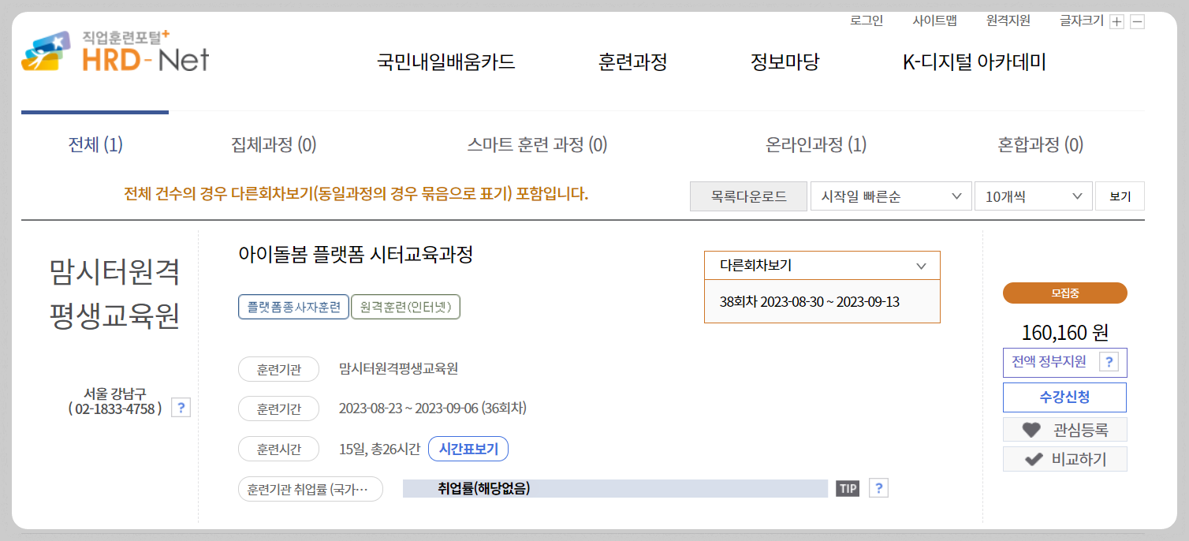Open the 로그인 link

pyautogui.click(x=867, y=21)
